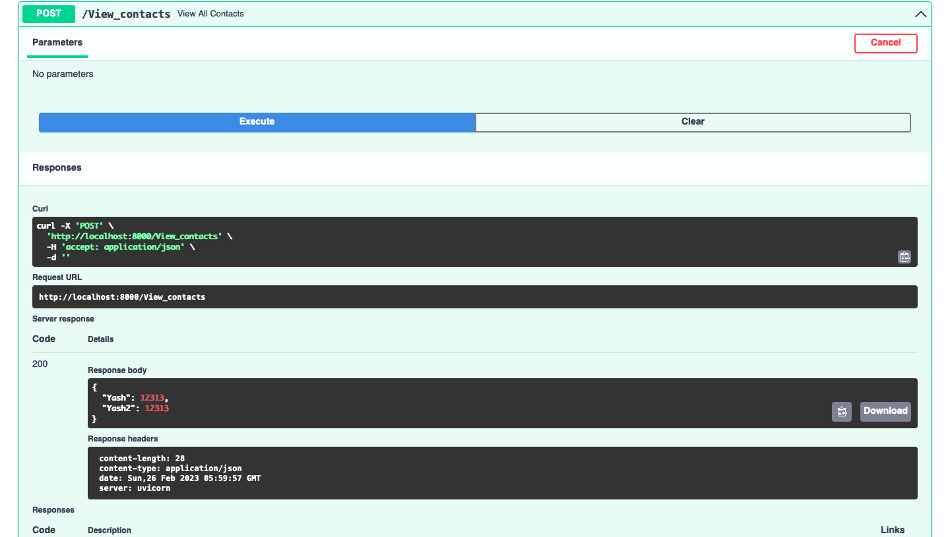Viewport: 950px width, 537px height.
Task: Click the server: uvicorn header line
Action: click(135, 488)
